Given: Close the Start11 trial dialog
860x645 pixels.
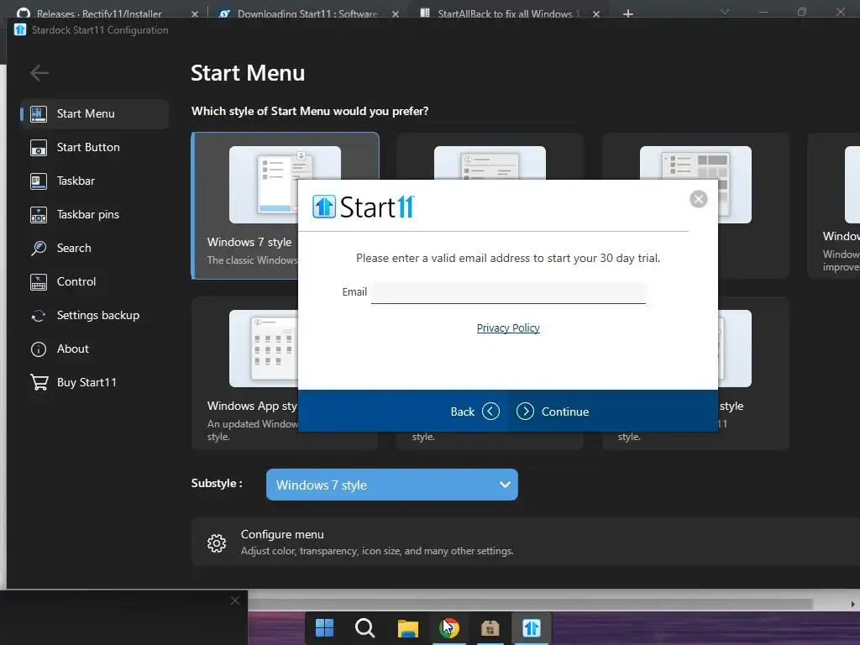Looking at the screenshot, I should (x=698, y=199).
